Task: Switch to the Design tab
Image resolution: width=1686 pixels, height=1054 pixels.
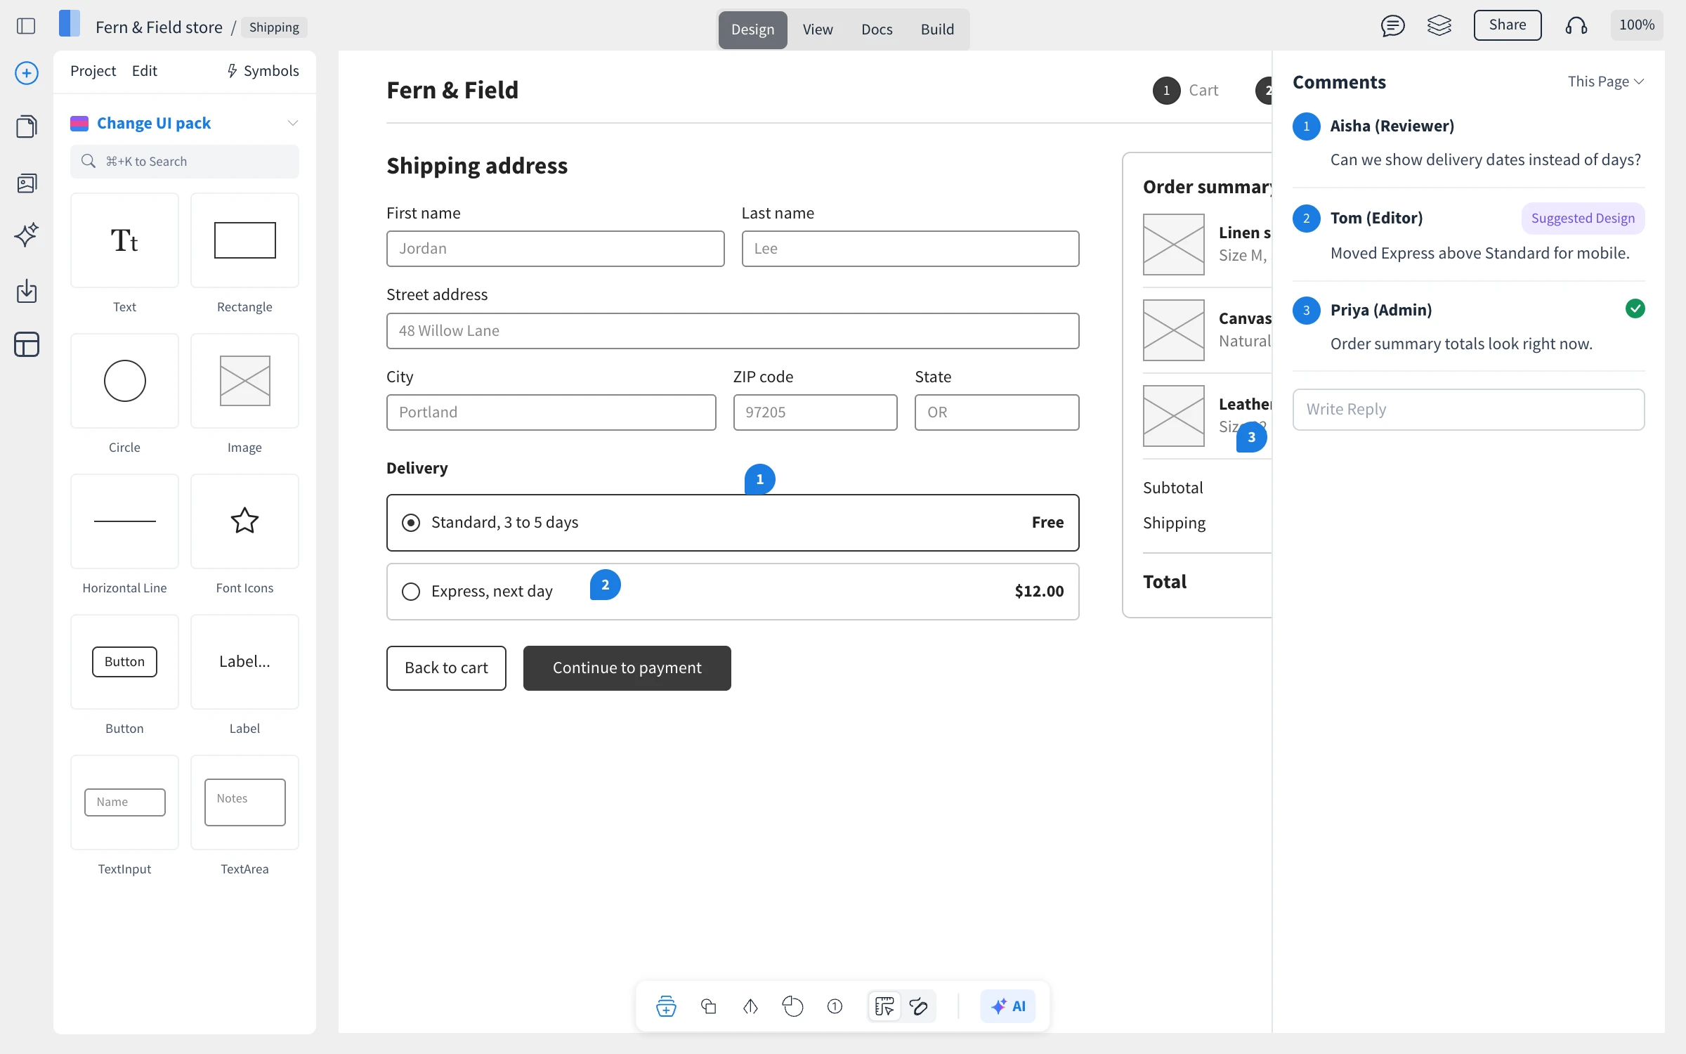Action: [x=752, y=30]
